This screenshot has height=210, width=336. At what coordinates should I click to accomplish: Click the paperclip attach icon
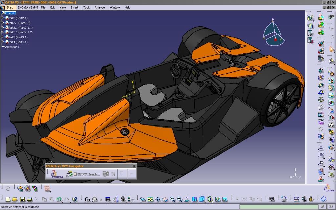[321, 107]
